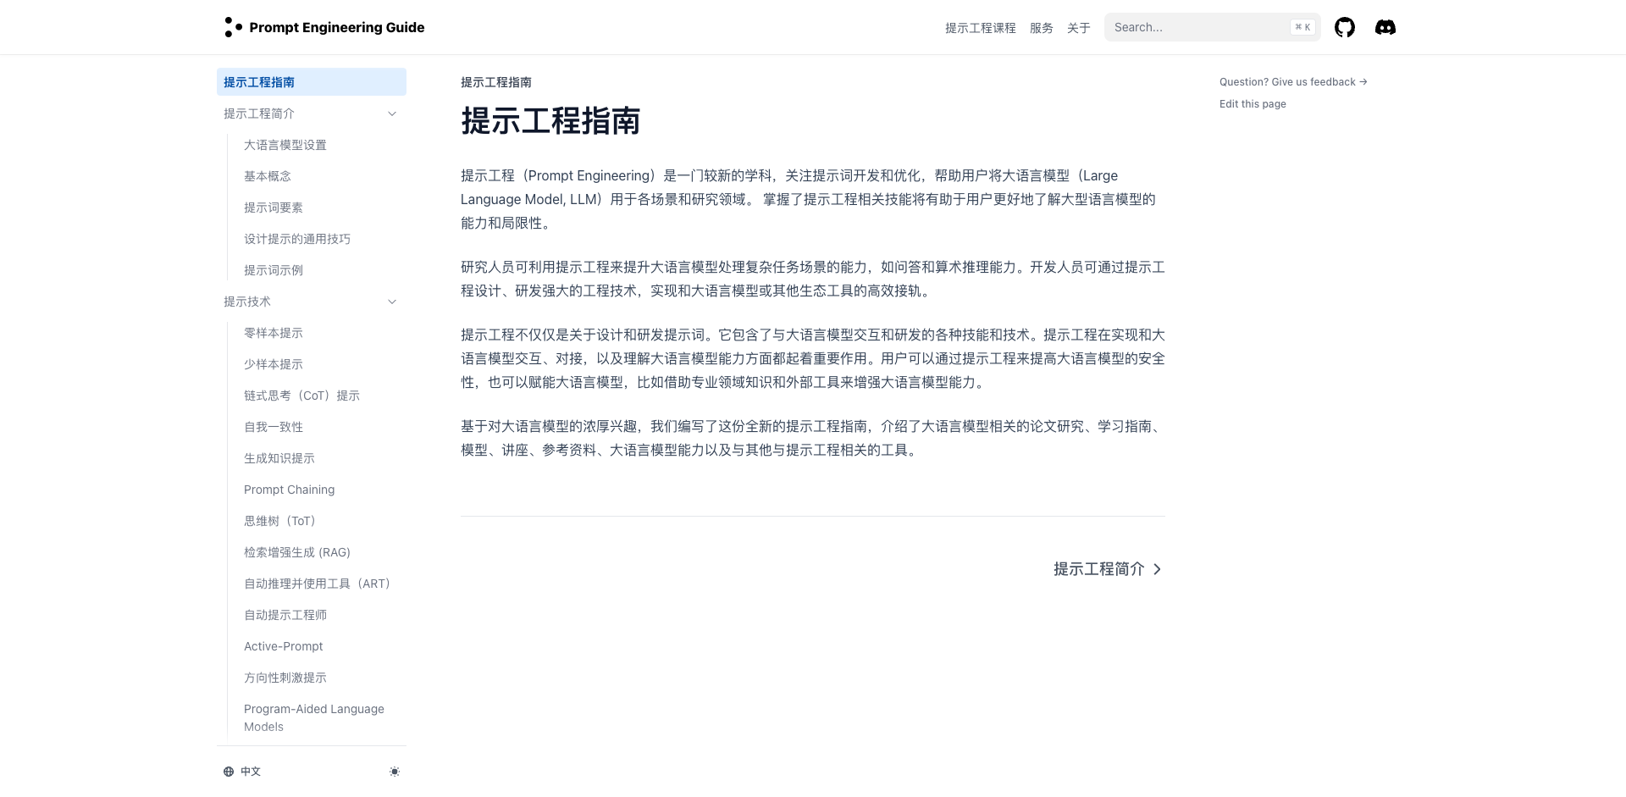Select 提示工程指南 in the sidebar
Viewport: 1626px width, 797px height.
[x=312, y=82]
